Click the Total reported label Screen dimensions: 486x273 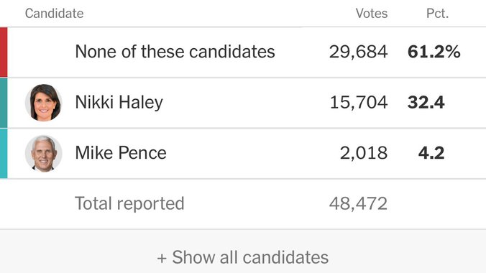[x=129, y=203]
